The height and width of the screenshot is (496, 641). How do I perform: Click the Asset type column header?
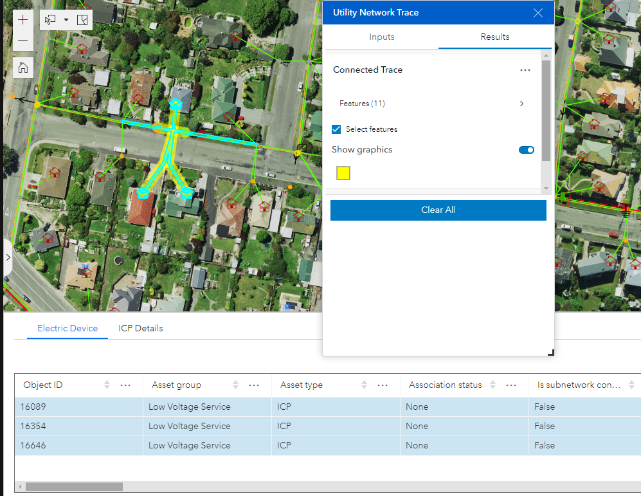click(302, 385)
